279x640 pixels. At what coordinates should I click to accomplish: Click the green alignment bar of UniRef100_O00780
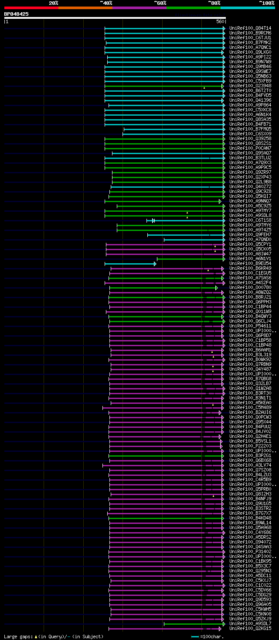coord(163,287)
